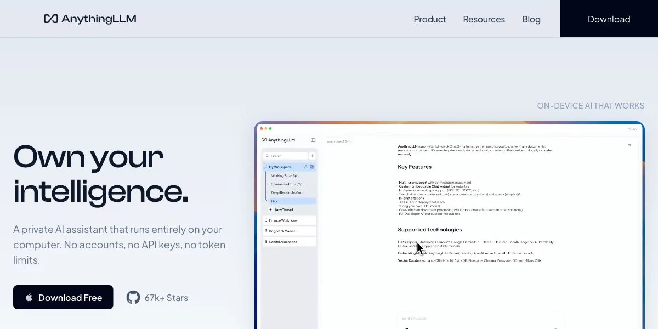The width and height of the screenshot is (658, 329).
Task: Select My Workspace in the sidebar
Action: tap(289, 167)
